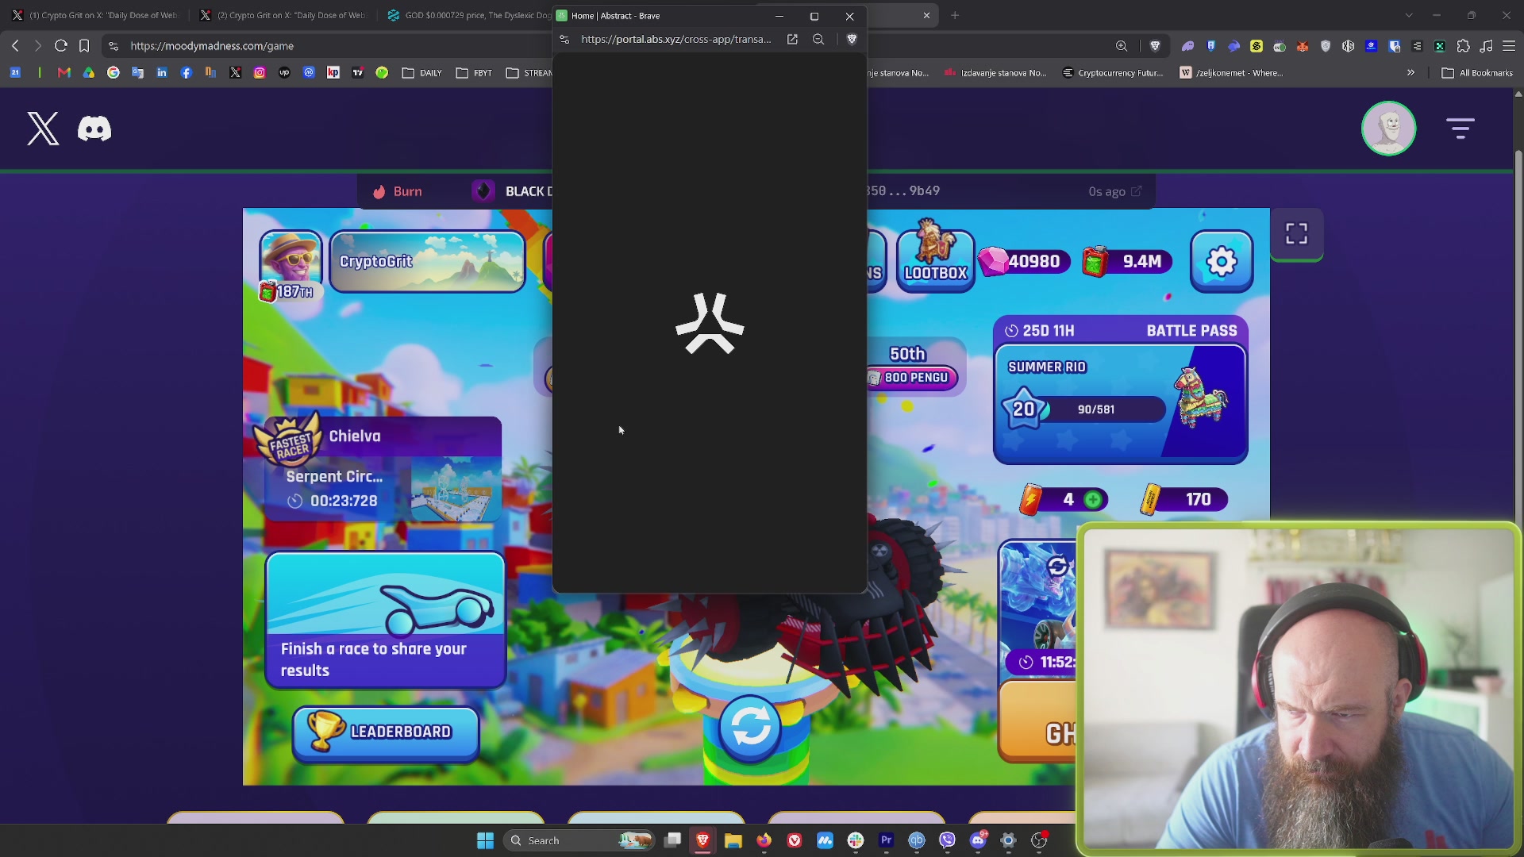This screenshot has height=857, width=1524.
Task: Open All Bookmarks folder
Action: (x=1477, y=72)
